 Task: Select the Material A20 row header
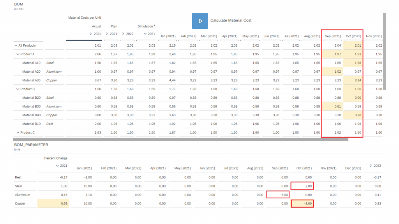31,72
